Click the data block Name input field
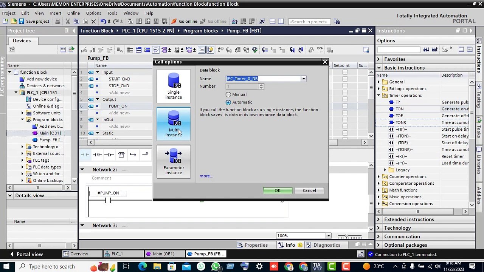Screen dimensions: 484x272 pyautogui.click(x=264, y=79)
